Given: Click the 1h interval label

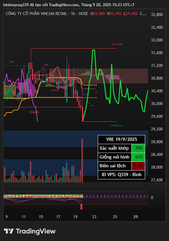Looking at the screenshot, I should coord(73,14).
